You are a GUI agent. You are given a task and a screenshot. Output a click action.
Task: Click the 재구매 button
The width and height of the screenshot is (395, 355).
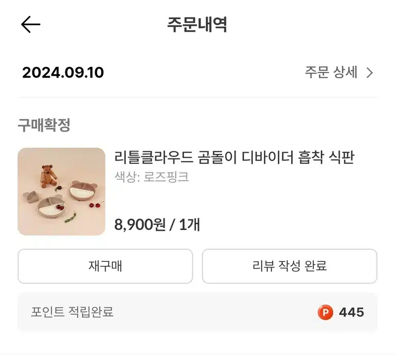[105, 266]
